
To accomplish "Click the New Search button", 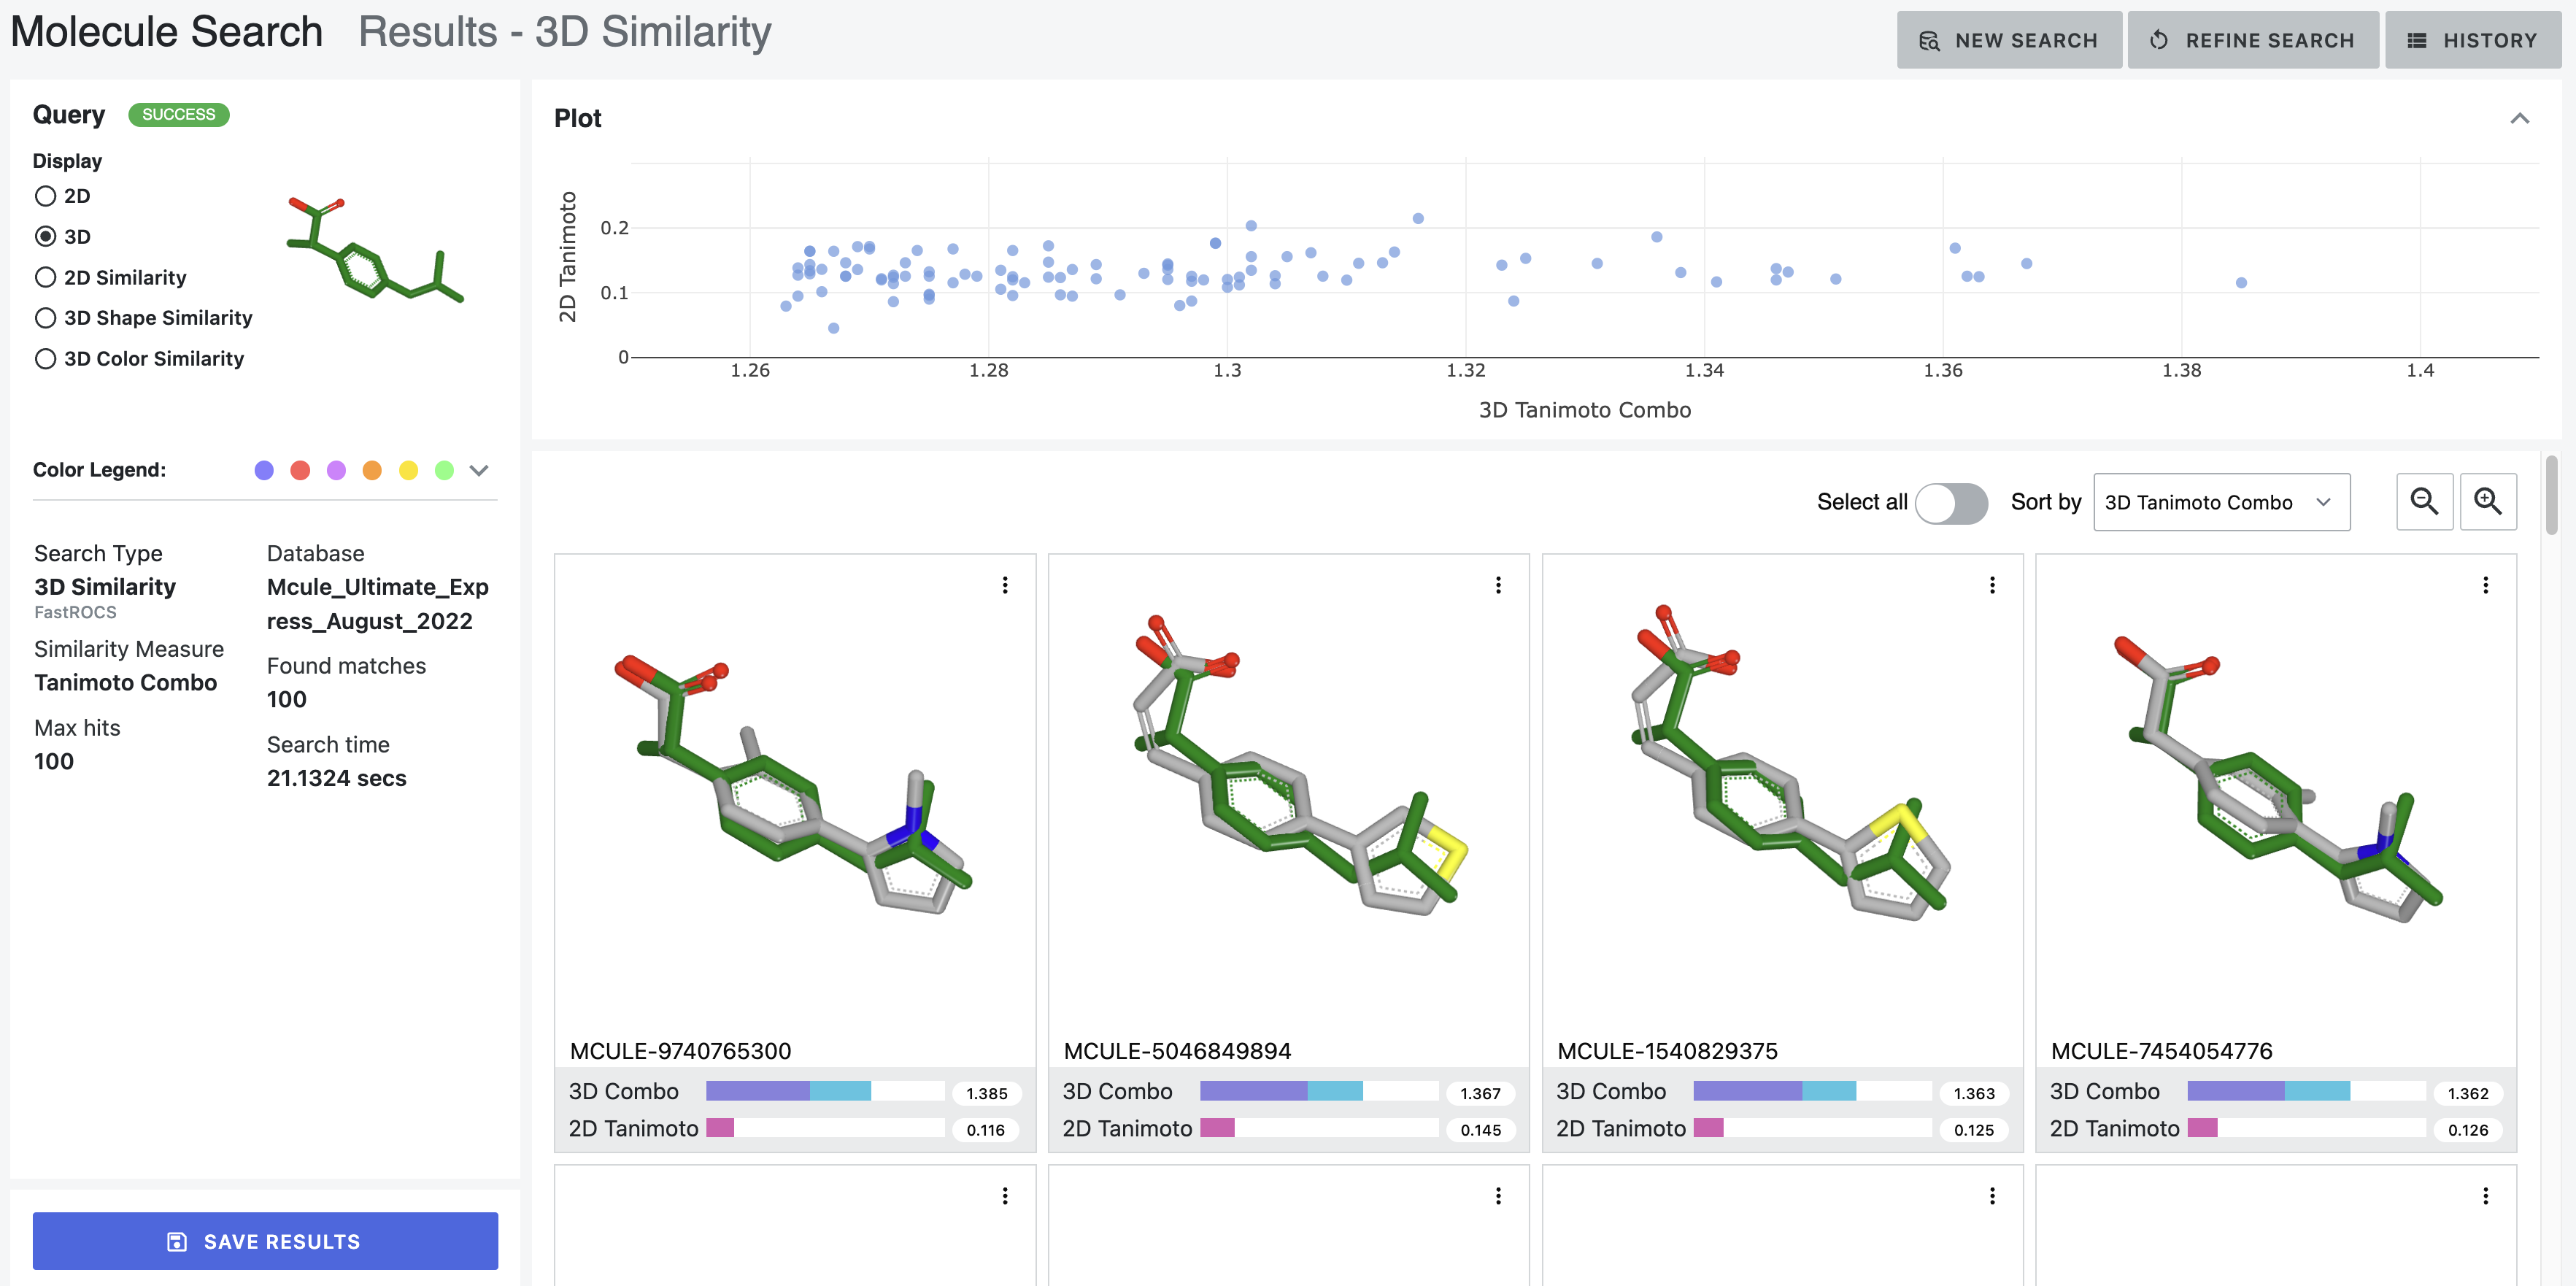I will click(x=2009, y=39).
